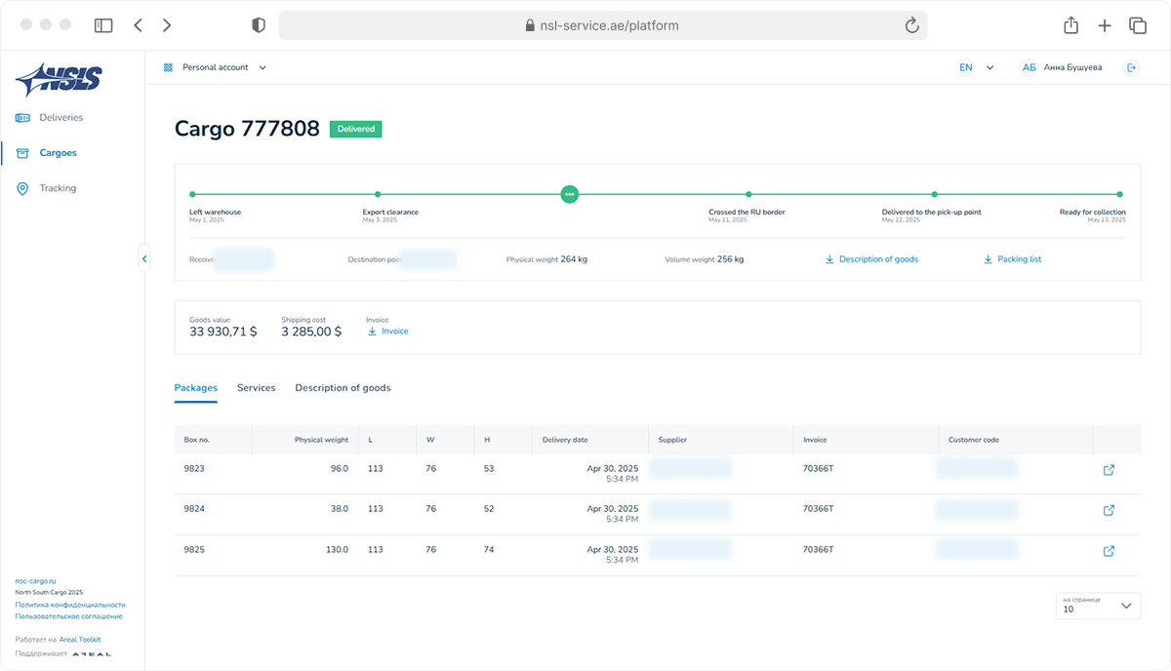Open browser tab overview icon

point(1137,26)
